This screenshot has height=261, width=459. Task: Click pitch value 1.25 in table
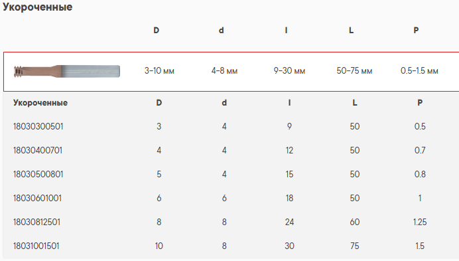click(420, 222)
